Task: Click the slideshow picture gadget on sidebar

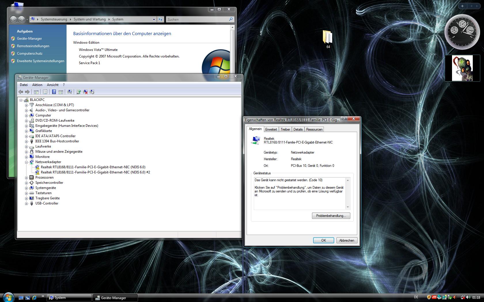Action: point(462,68)
